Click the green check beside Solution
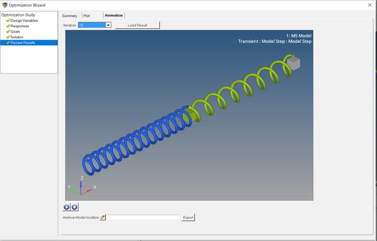The width and height of the screenshot is (377, 241). click(8, 37)
